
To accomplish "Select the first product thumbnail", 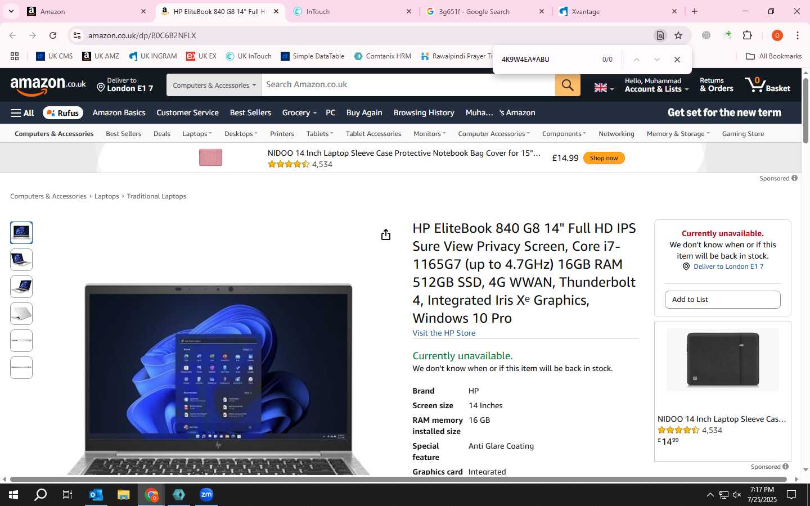I will coord(21,233).
